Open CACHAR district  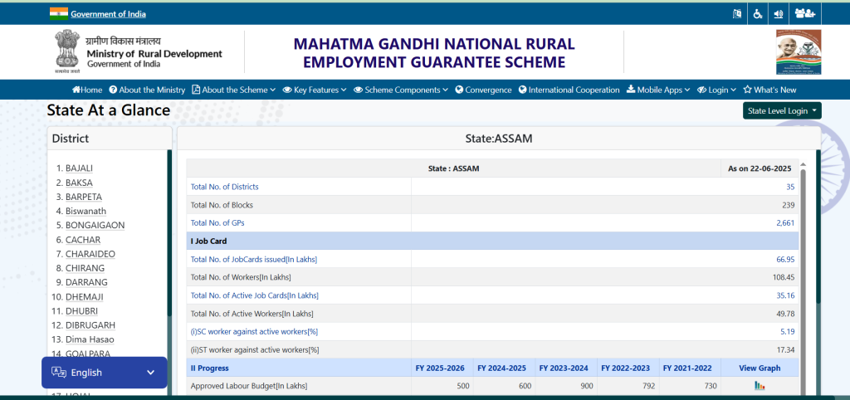[x=83, y=240]
